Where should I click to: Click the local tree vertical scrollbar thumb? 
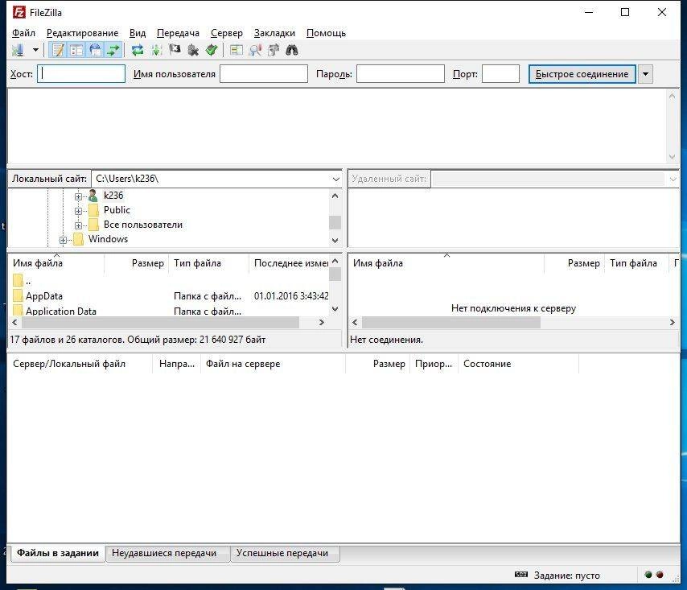click(x=335, y=222)
